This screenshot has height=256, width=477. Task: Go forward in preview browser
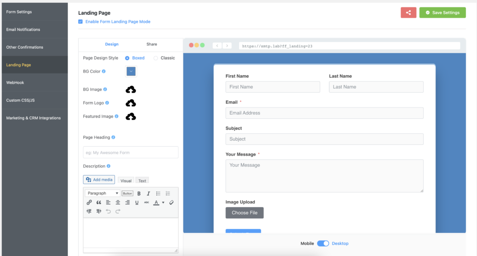[x=227, y=46]
